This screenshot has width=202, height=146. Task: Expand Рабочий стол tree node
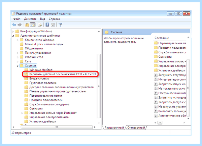coord(18,57)
